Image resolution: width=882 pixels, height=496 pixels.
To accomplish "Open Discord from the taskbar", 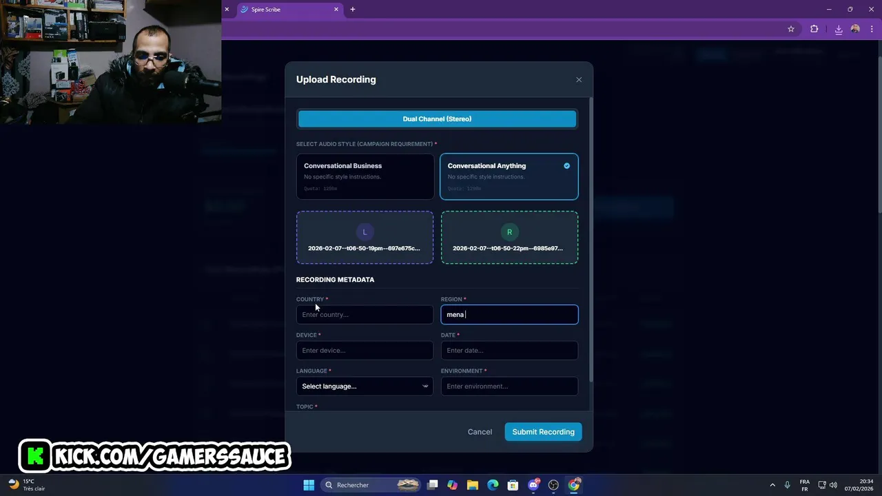I will (x=533, y=485).
